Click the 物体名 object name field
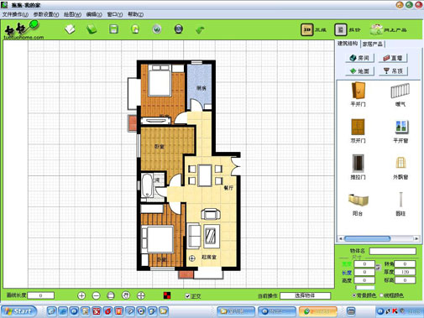 [x=392, y=251]
